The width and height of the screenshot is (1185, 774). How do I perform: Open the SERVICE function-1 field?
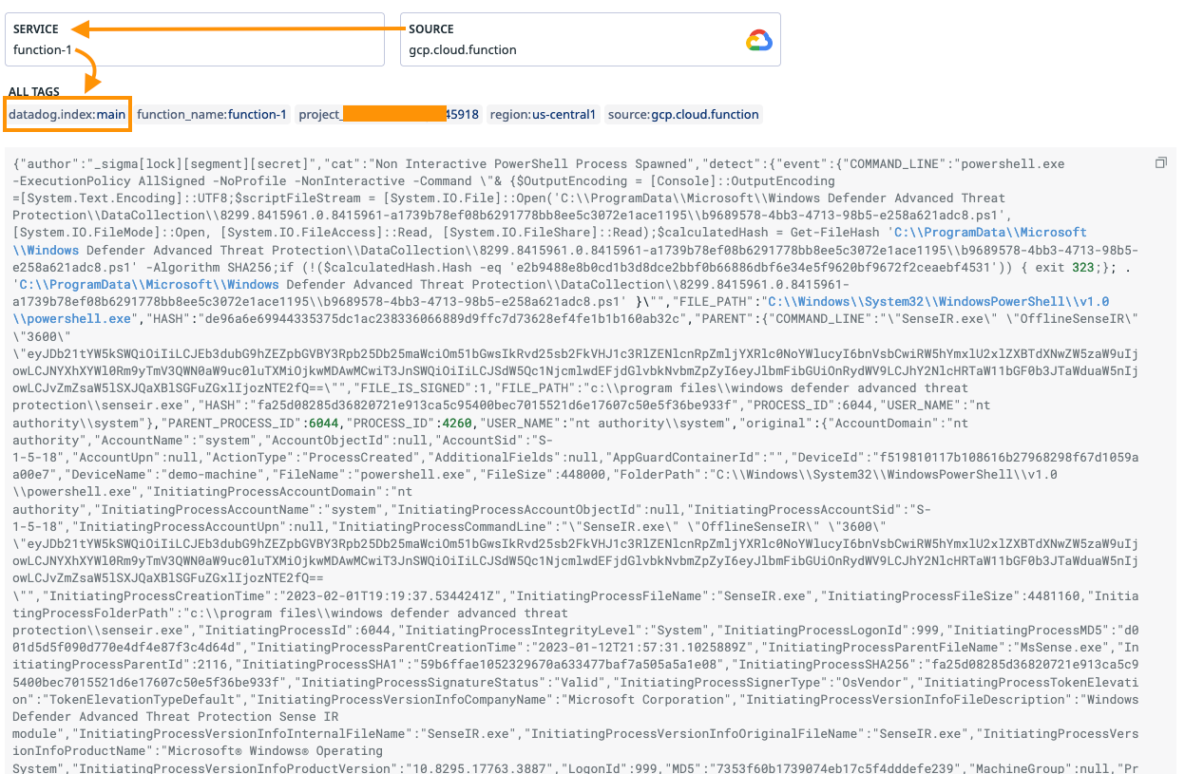pos(194,39)
